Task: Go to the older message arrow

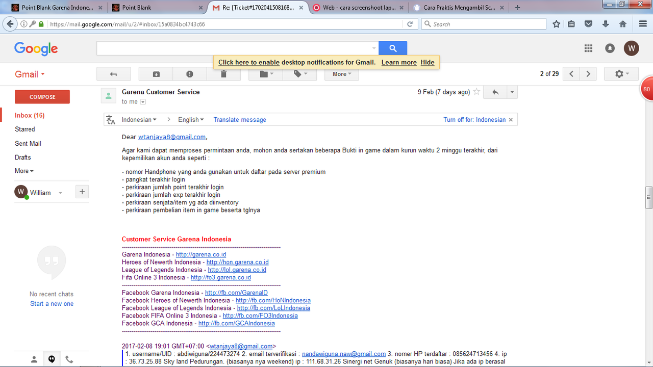Action: pyautogui.click(x=588, y=74)
